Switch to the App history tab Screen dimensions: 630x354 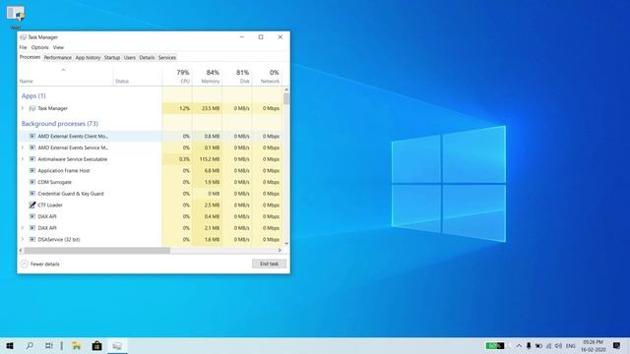(88, 58)
